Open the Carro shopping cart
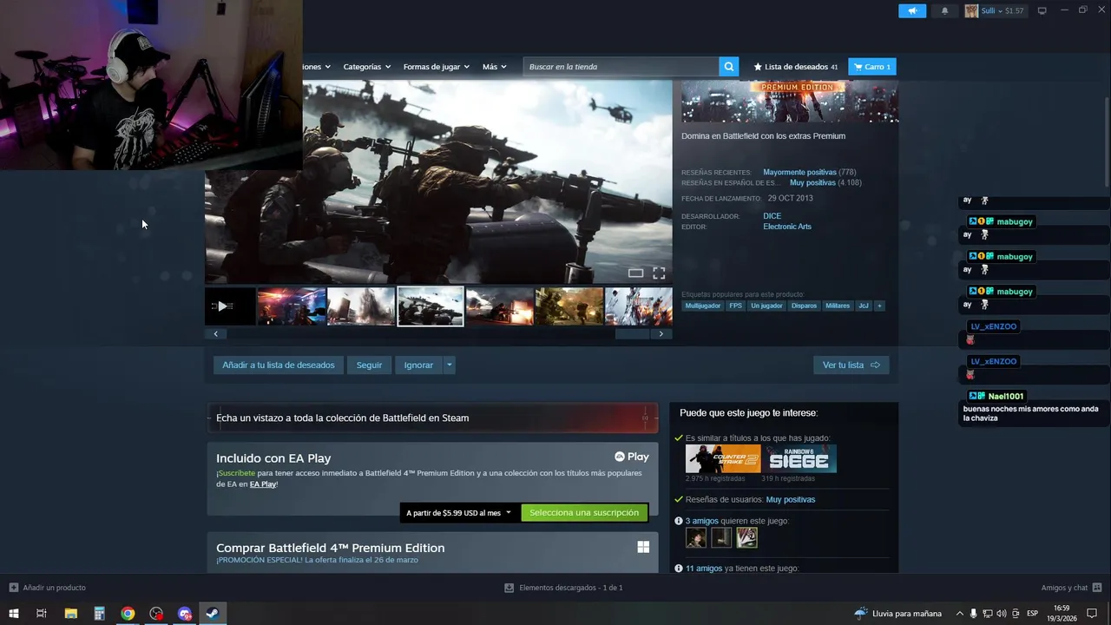Image resolution: width=1111 pixels, height=625 pixels. pyautogui.click(x=871, y=67)
